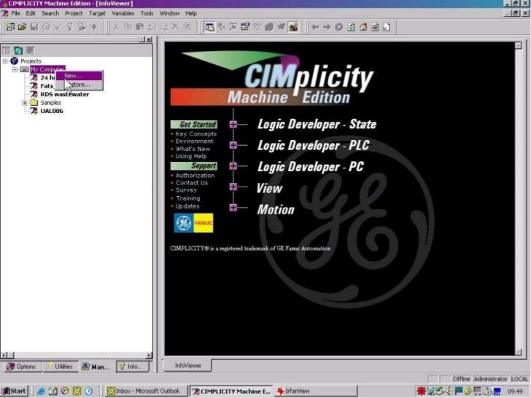Toggle the Navigator window toolbar icon
The image size is (531, 398).
(209, 27)
